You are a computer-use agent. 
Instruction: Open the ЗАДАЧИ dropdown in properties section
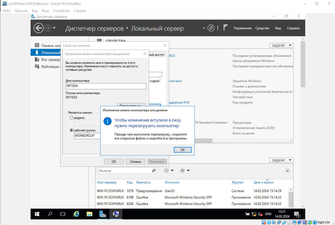click(281, 46)
